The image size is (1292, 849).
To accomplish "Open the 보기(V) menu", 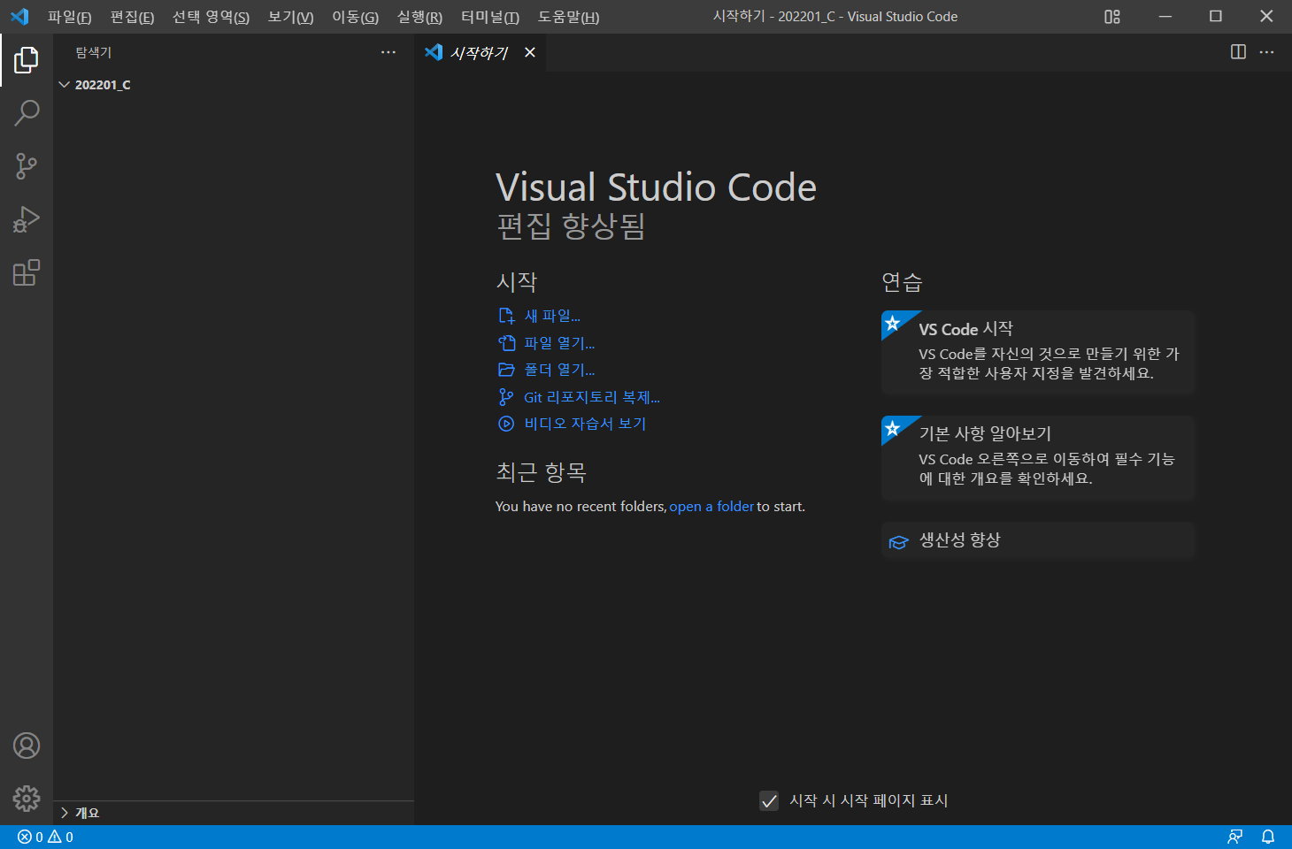I will tap(291, 17).
